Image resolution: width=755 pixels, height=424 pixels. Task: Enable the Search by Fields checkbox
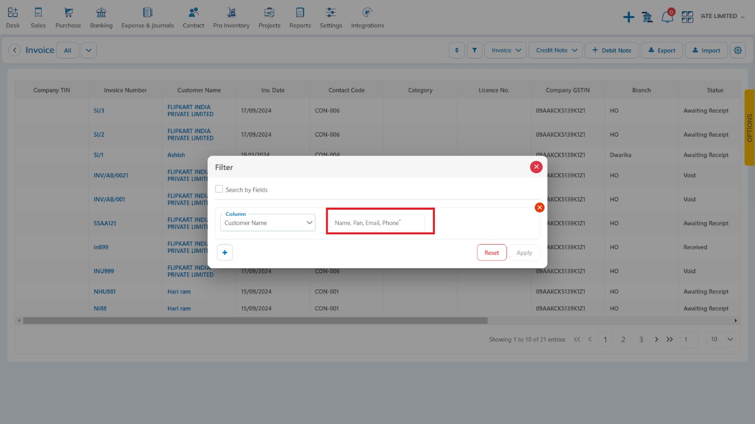click(219, 189)
